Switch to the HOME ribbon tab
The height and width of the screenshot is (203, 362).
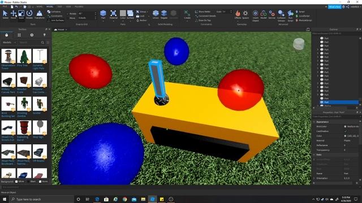coord(40,7)
